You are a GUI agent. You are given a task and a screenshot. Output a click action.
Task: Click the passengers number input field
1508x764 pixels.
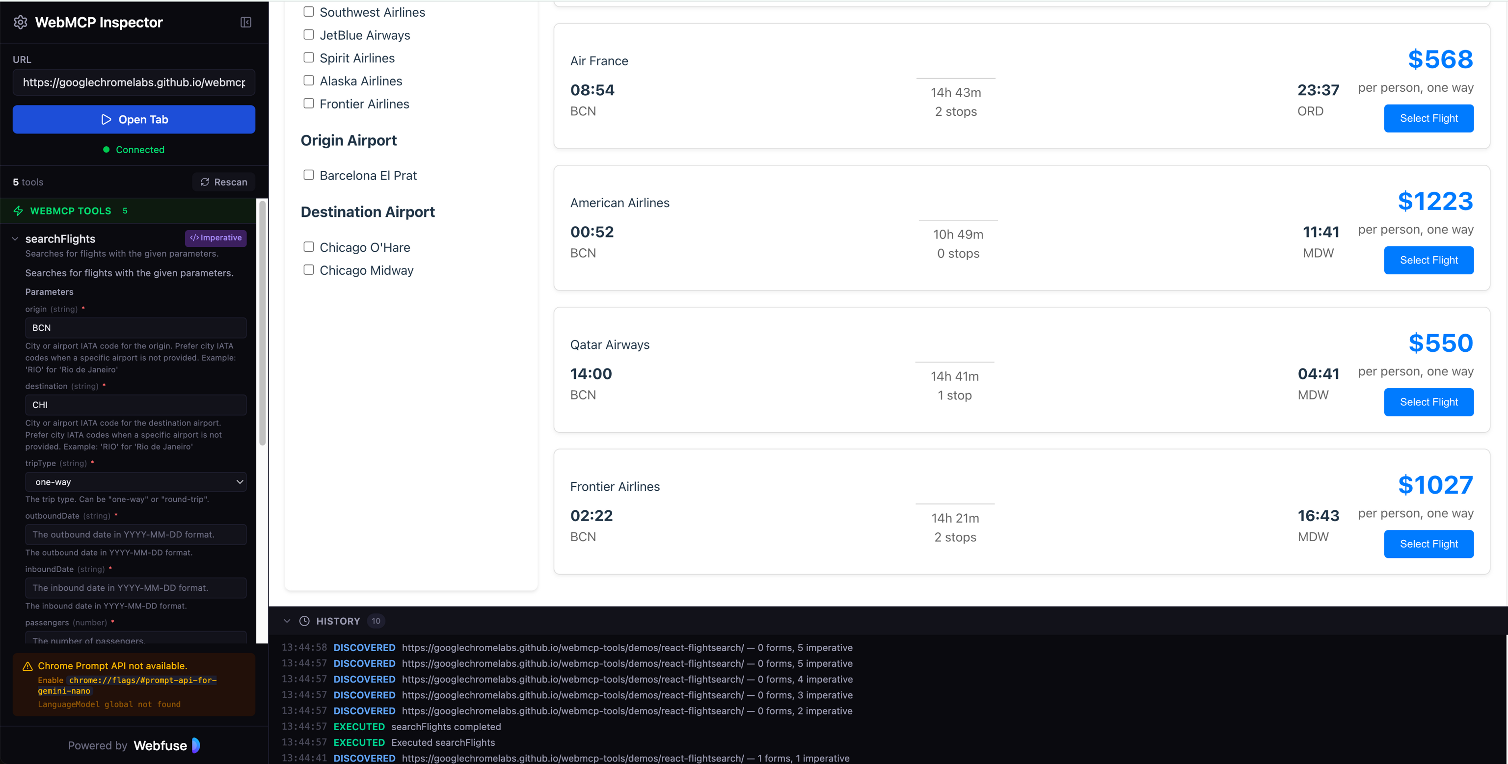[136, 637]
